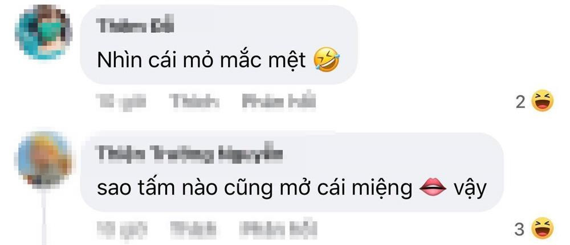Click Thích under the 'Nhìn cái mỏ mắc mệt' comment

click(x=194, y=102)
